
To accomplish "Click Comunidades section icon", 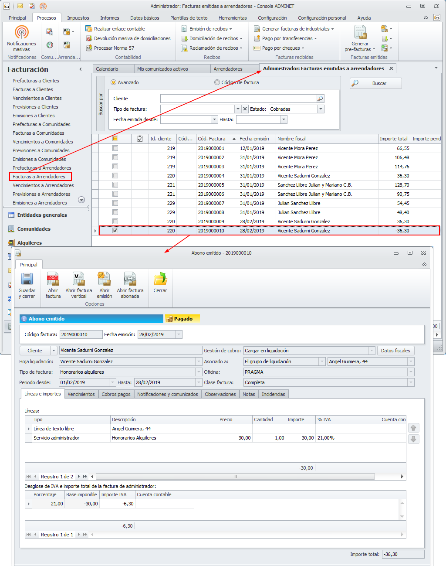I will click(11, 229).
